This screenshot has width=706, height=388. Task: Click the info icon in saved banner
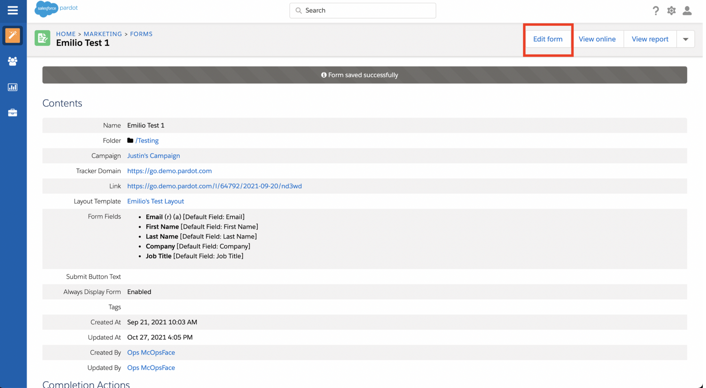coord(324,75)
